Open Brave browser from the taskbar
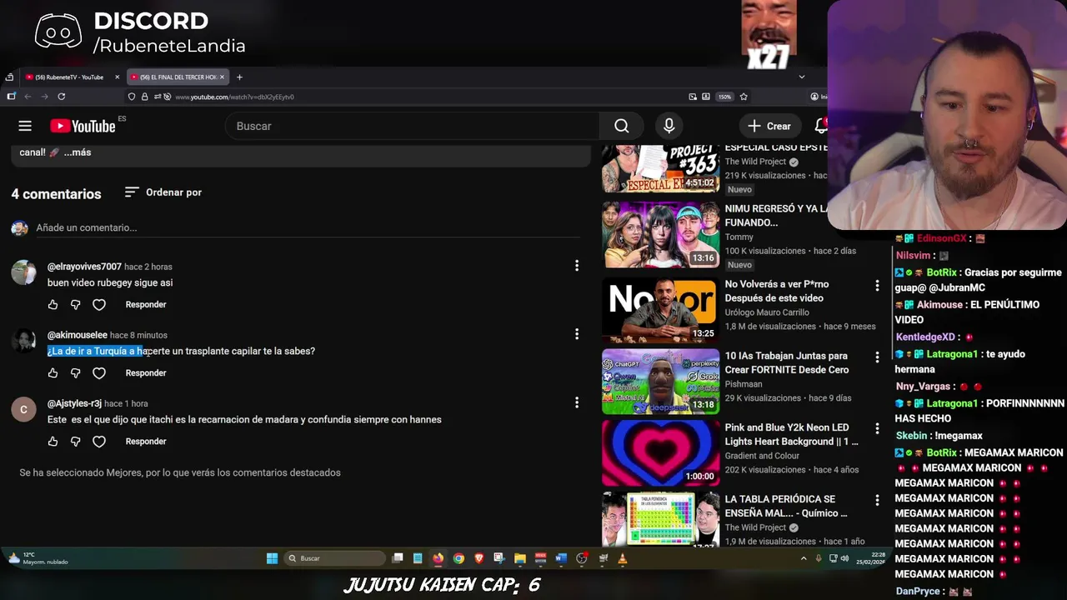1067x600 pixels. (479, 558)
